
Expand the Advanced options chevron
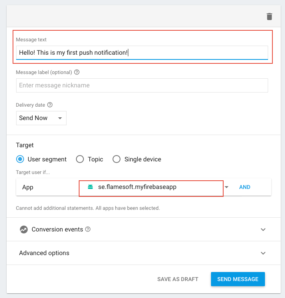click(263, 253)
